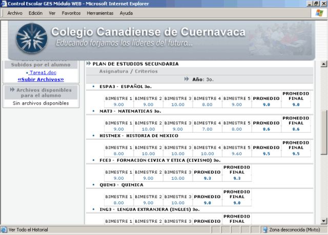Click the bullet beside QUIM3 - Quimica
Viewport: 328px width, 235px height.
(93, 184)
